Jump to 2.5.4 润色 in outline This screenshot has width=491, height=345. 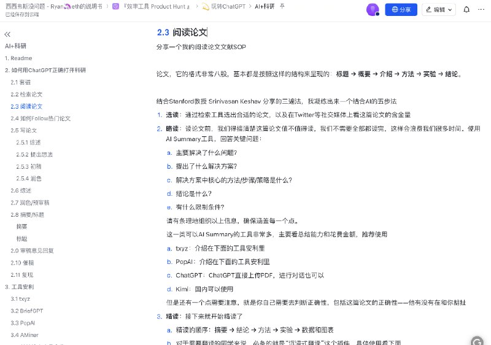[x=29, y=179]
